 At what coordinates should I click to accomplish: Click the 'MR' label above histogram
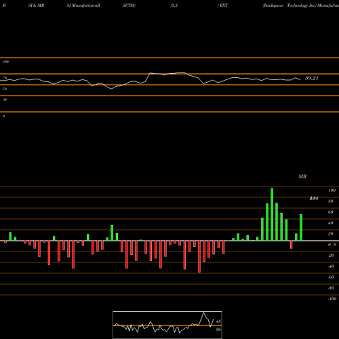(x=302, y=176)
